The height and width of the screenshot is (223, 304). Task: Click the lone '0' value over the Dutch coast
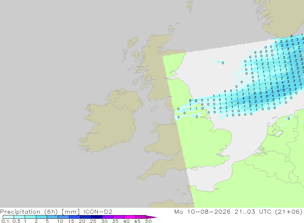click(x=289, y=119)
